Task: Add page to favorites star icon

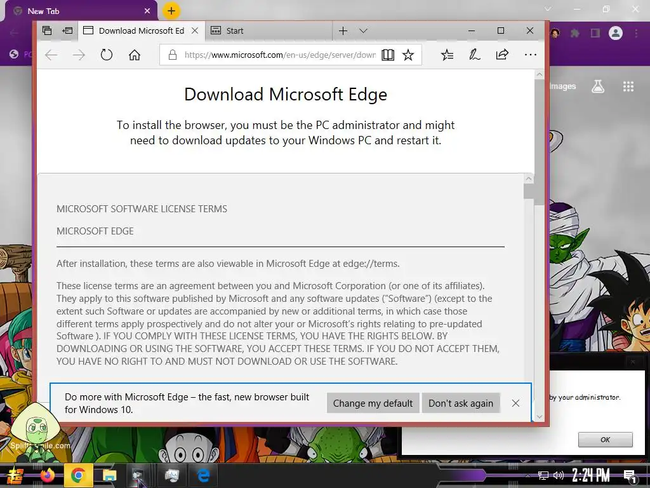Action: [408, 55]
